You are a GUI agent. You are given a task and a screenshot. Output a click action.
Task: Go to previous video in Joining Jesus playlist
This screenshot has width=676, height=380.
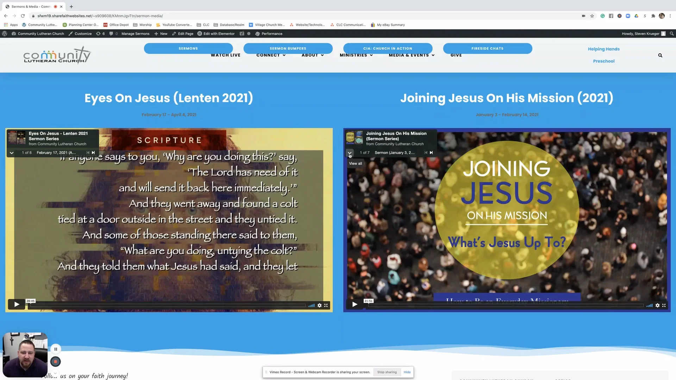[426, 153]
